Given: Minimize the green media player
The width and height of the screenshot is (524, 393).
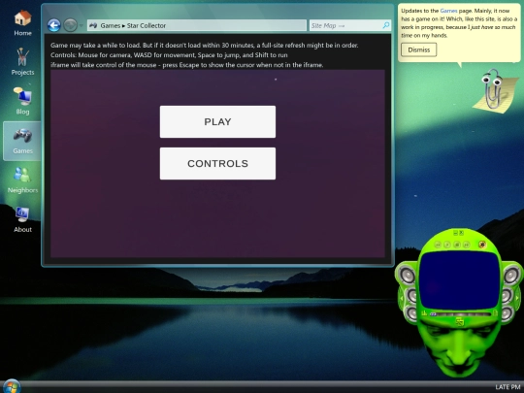Looking at the screenshot, I should (455, 233).
